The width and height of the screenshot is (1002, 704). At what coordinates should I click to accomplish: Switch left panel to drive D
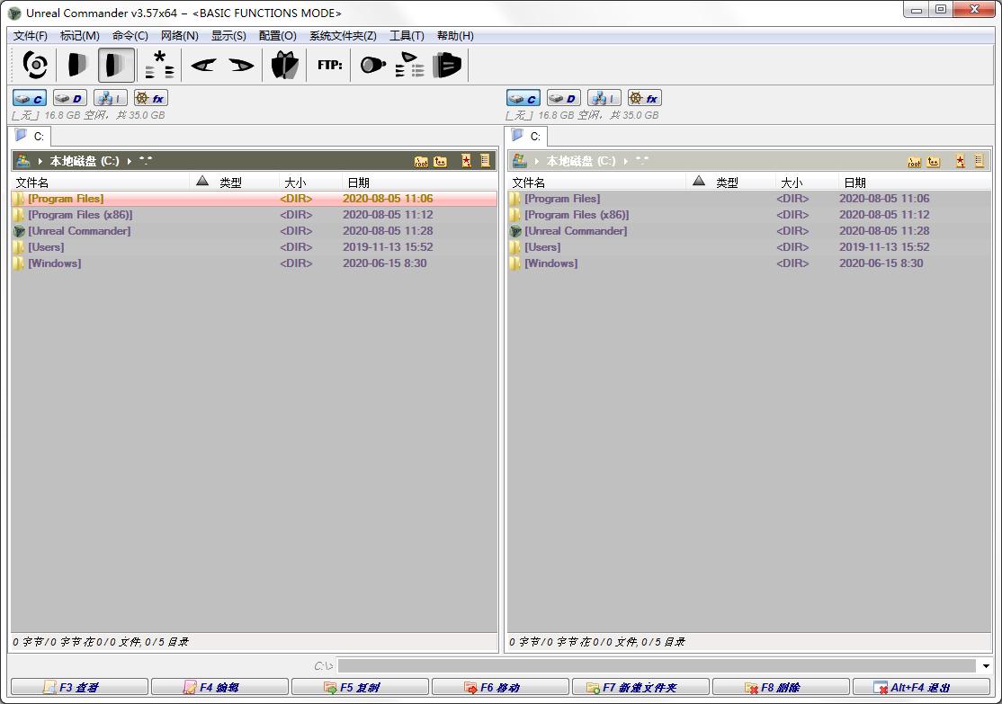point(69,98)
